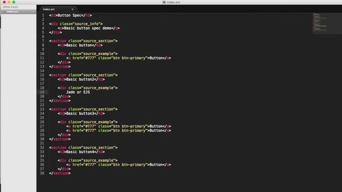Click gutter line number 38
This screenshot has width=342, height=192.
(x=42, y=173)
